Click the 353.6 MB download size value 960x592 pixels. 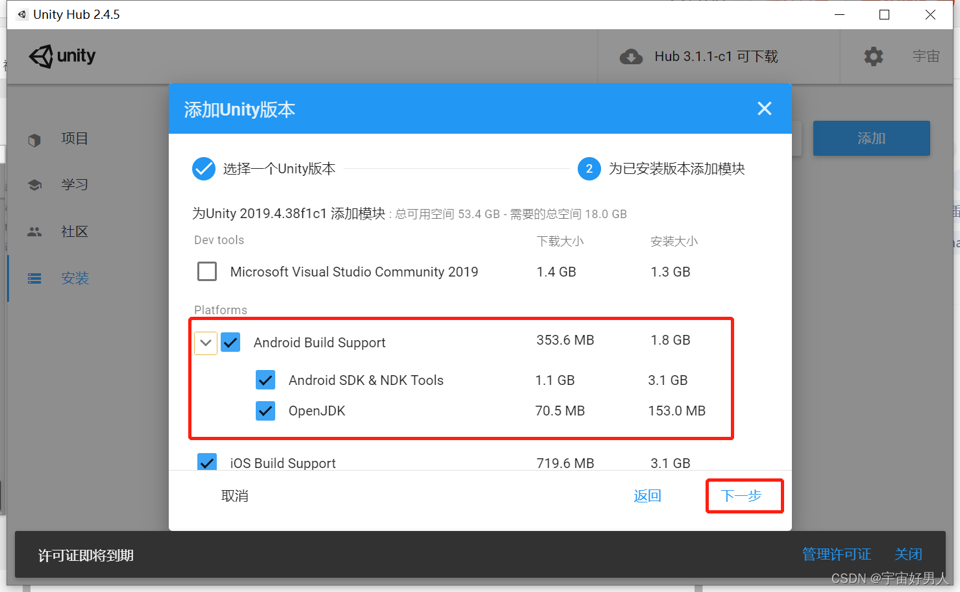click(x=565, y=340)
